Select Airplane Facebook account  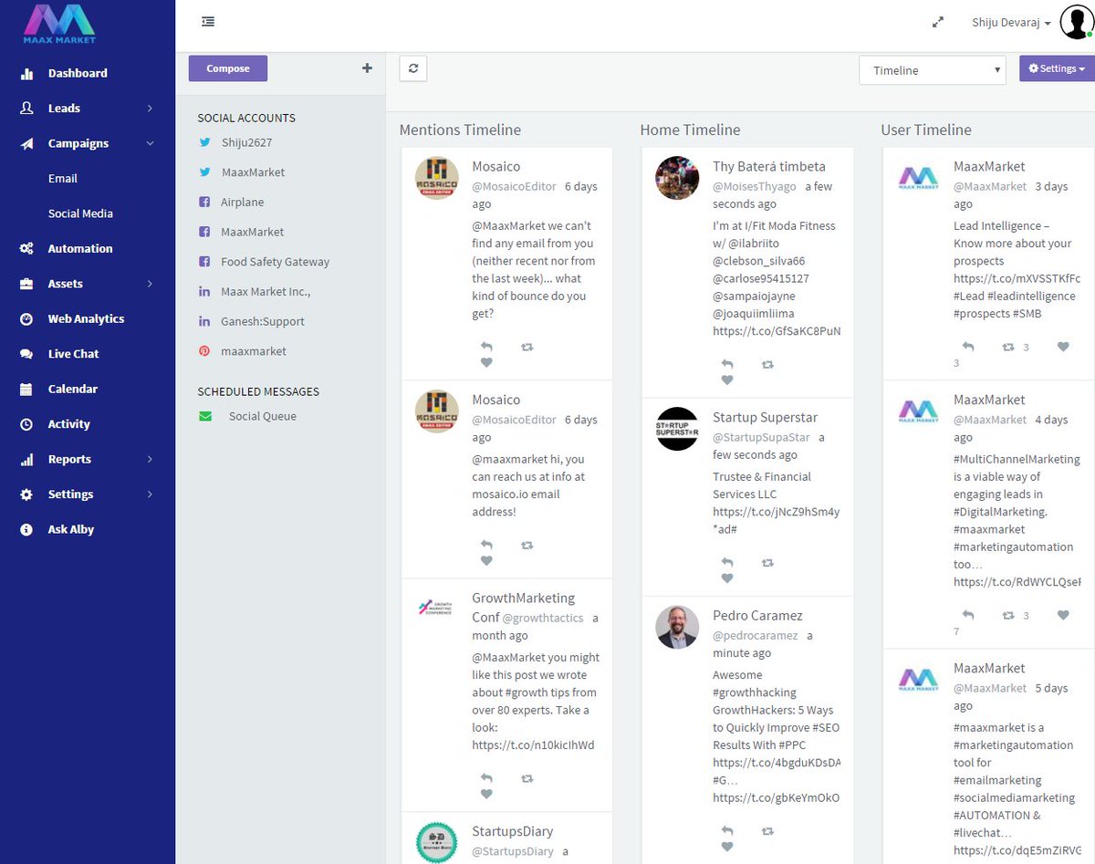point(242,203)
